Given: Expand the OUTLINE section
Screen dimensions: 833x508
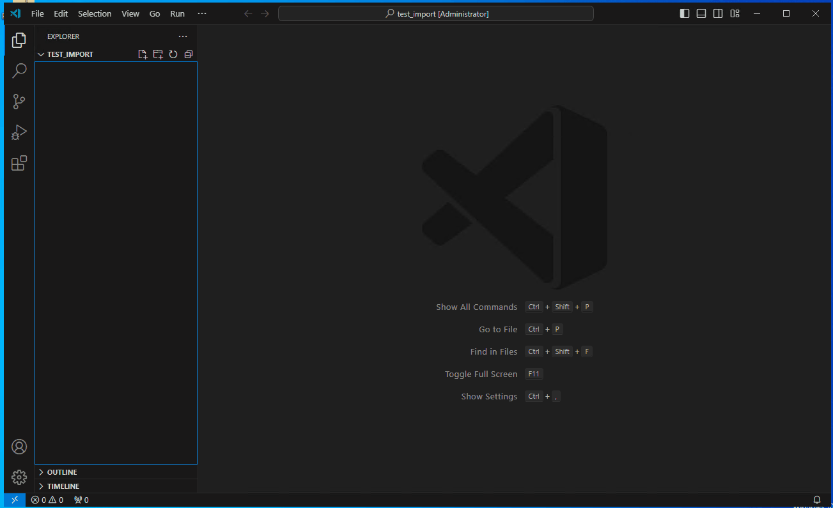Looking at the screenshot, I should 61,472.
